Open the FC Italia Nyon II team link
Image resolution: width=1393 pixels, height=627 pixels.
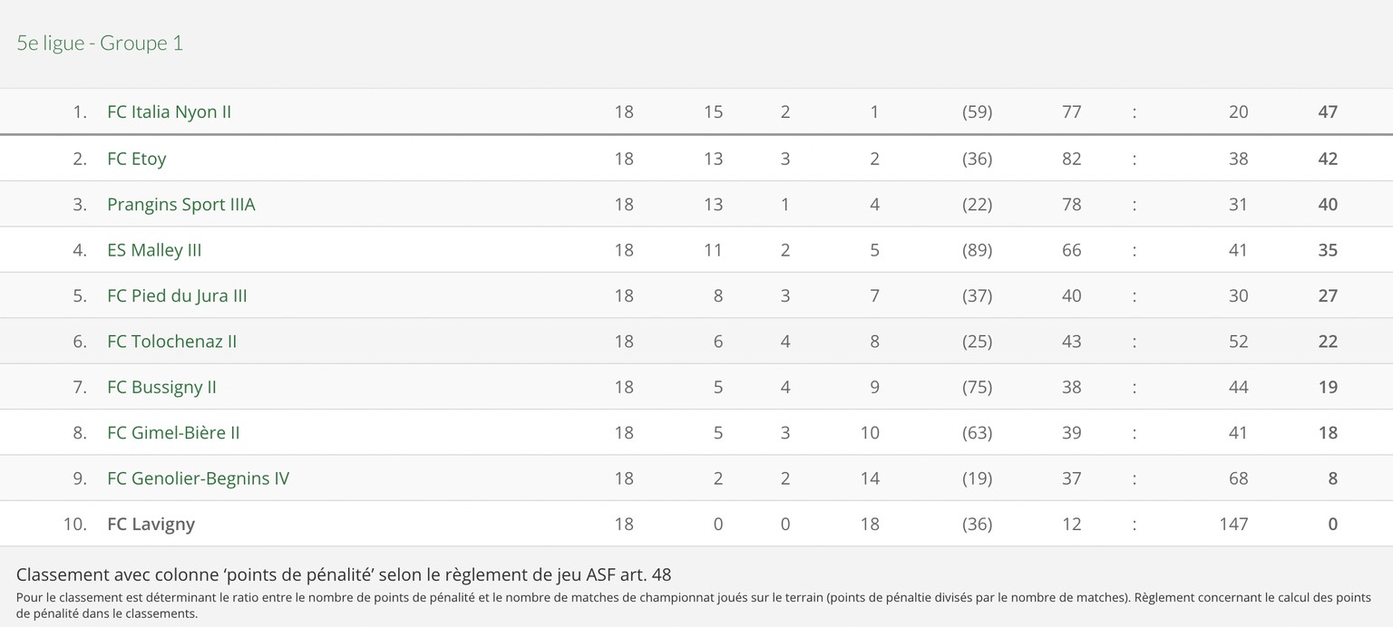pyautogui.click(x=169, y=112)
